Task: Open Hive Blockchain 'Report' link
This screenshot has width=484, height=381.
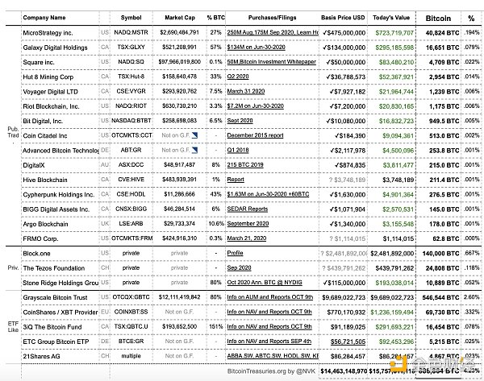Action: pyautogui.click(x=236, y=180)
